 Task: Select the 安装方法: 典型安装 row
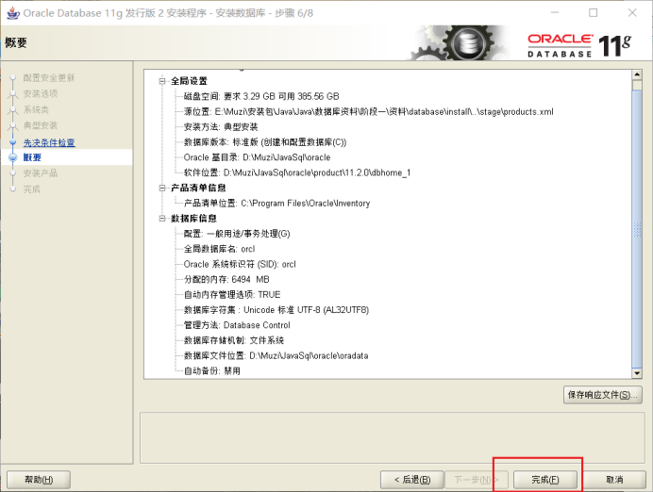pyautogui.click(x=221, y=127)
